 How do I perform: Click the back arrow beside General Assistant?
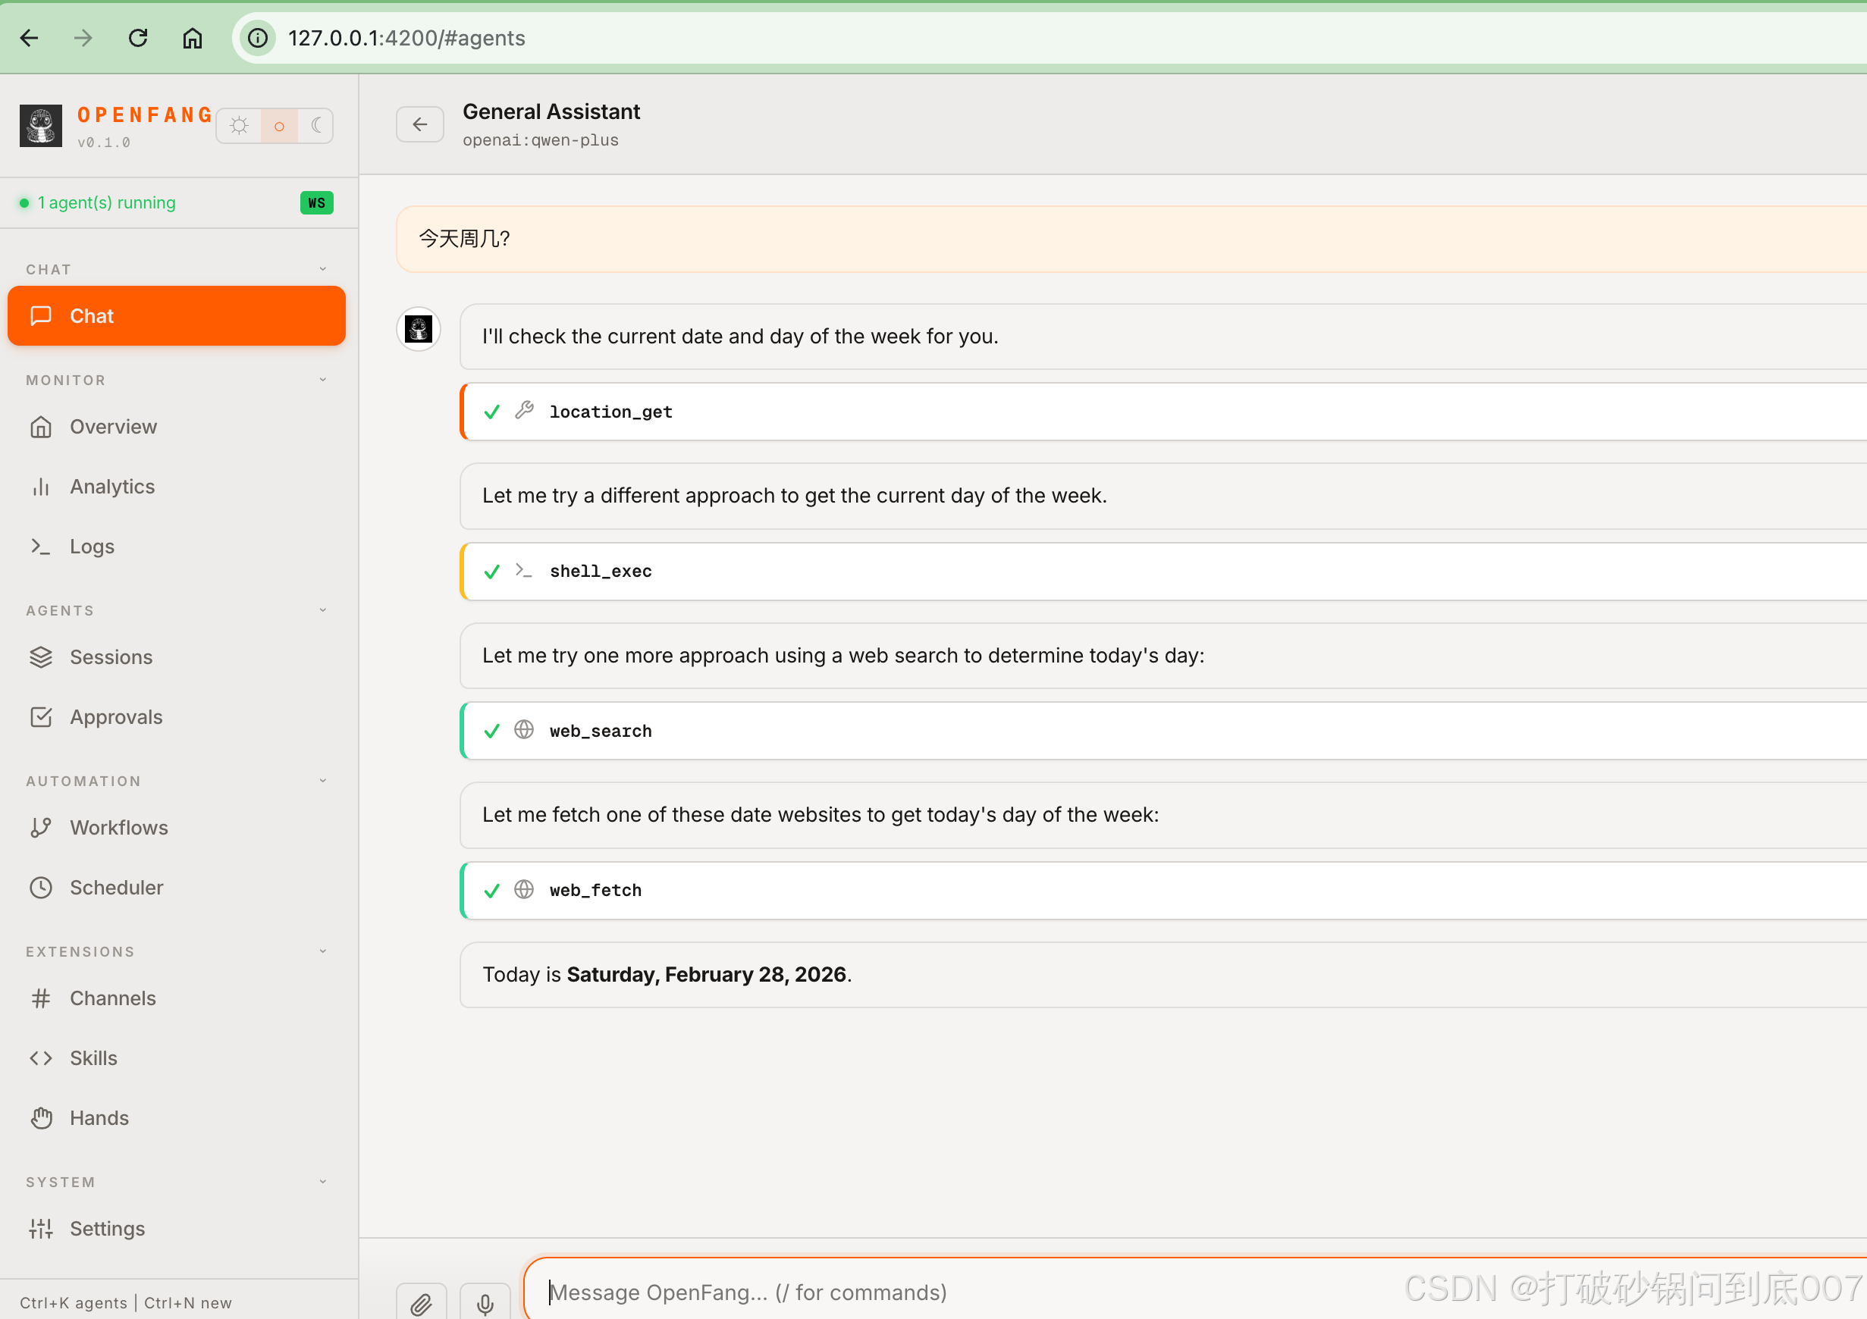(419, 124)
